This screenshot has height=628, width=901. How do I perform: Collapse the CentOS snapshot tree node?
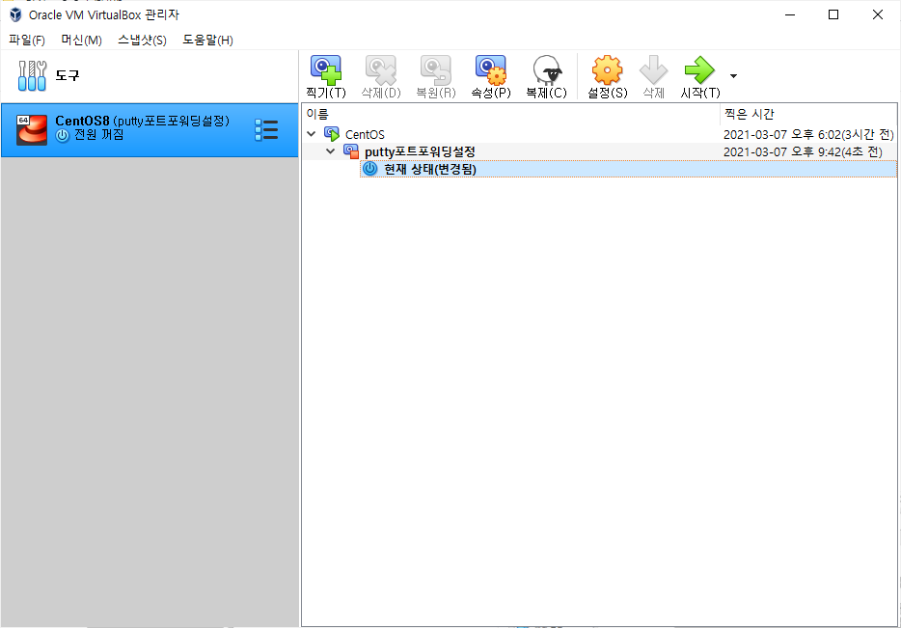(312, 134)
